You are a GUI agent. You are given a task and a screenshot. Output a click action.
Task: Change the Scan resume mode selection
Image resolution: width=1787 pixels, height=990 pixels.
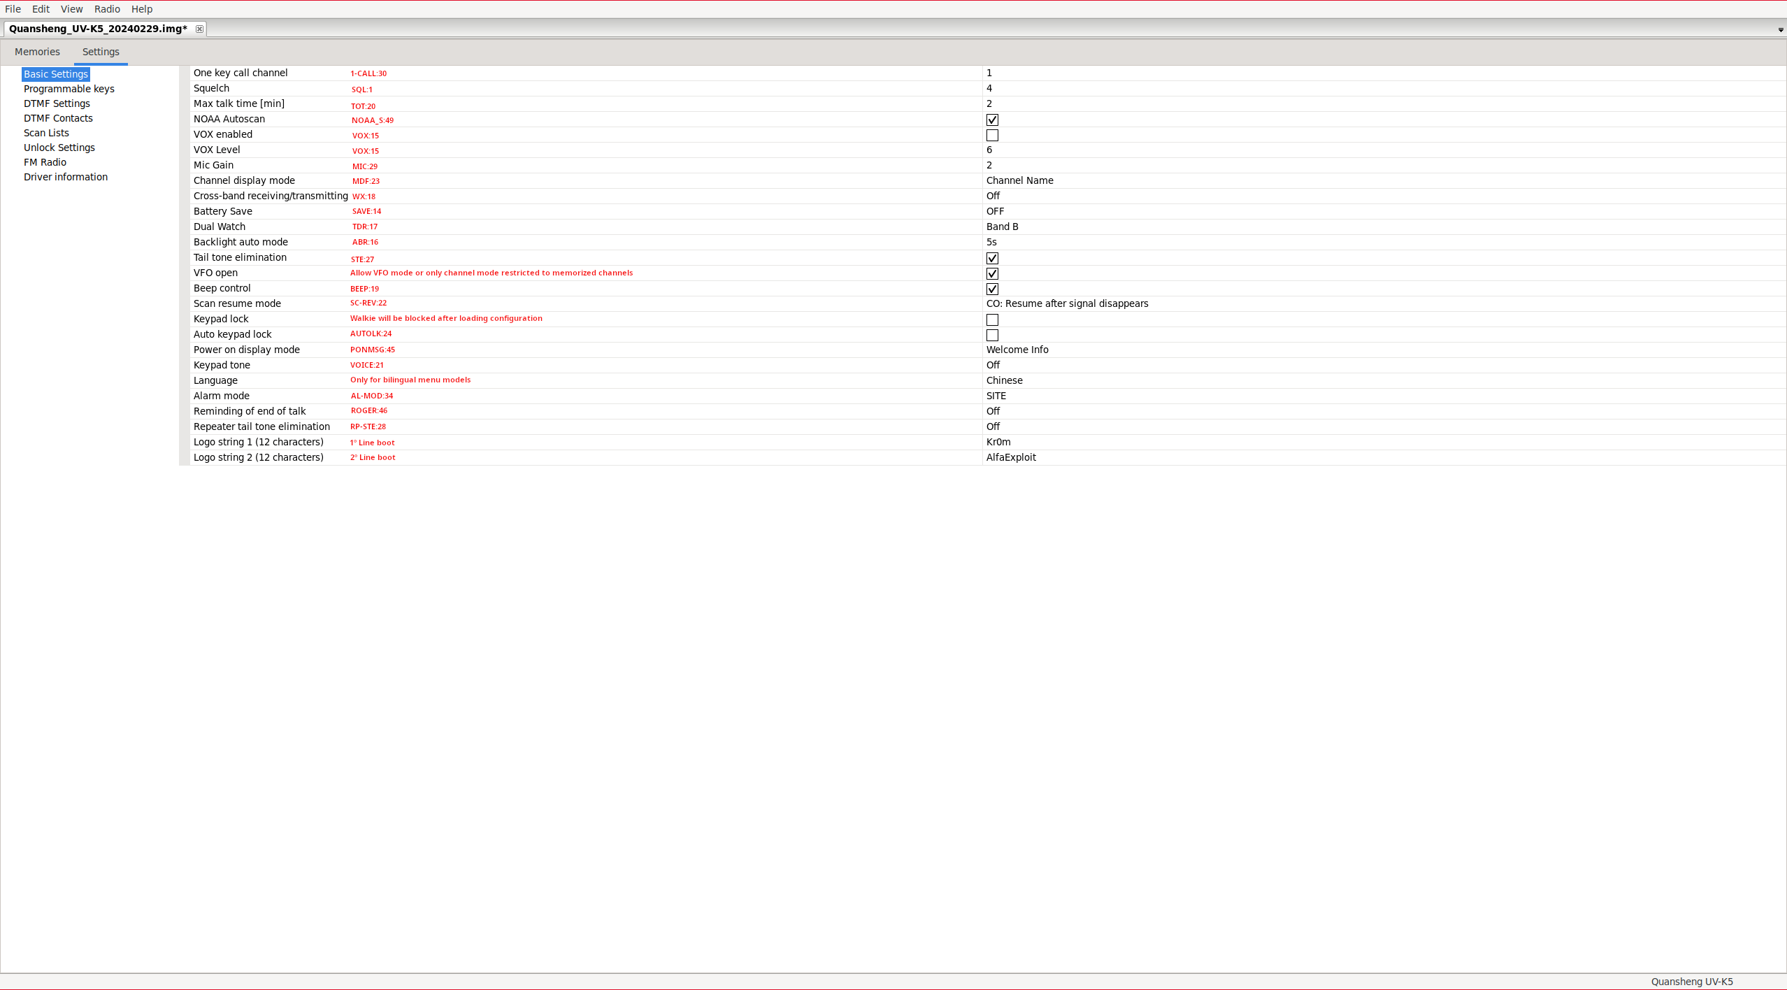pyautogui.click(x=1067, y=303)
